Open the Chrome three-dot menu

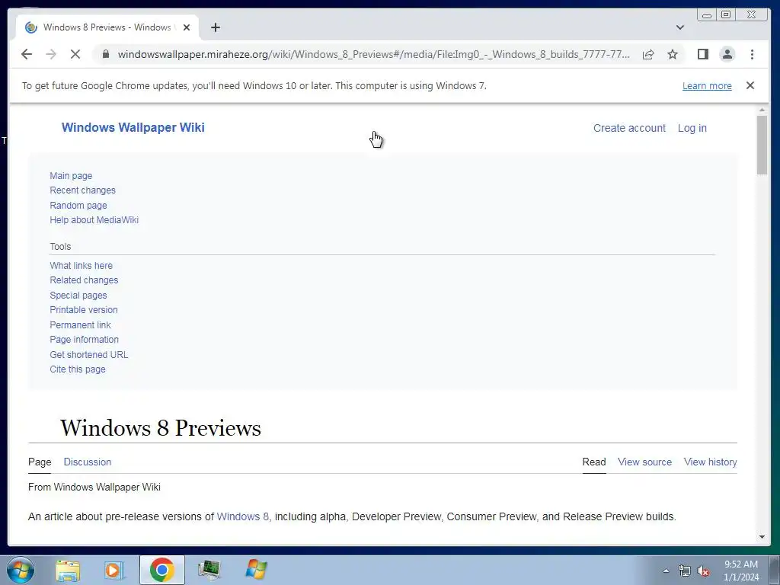point(752,54)
